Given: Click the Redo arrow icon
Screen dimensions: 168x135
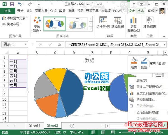Looking at the screenshot, I should (x=30, y=4).
